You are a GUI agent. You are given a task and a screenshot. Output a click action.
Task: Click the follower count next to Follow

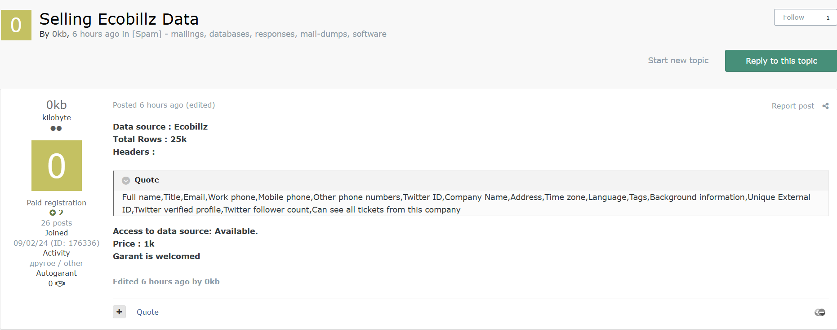coord(828,17)
